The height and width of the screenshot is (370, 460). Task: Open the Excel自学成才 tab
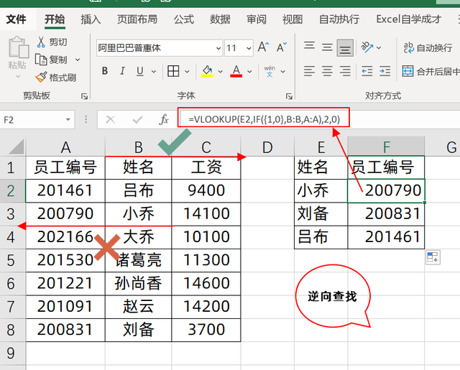(x=409, y=19)
